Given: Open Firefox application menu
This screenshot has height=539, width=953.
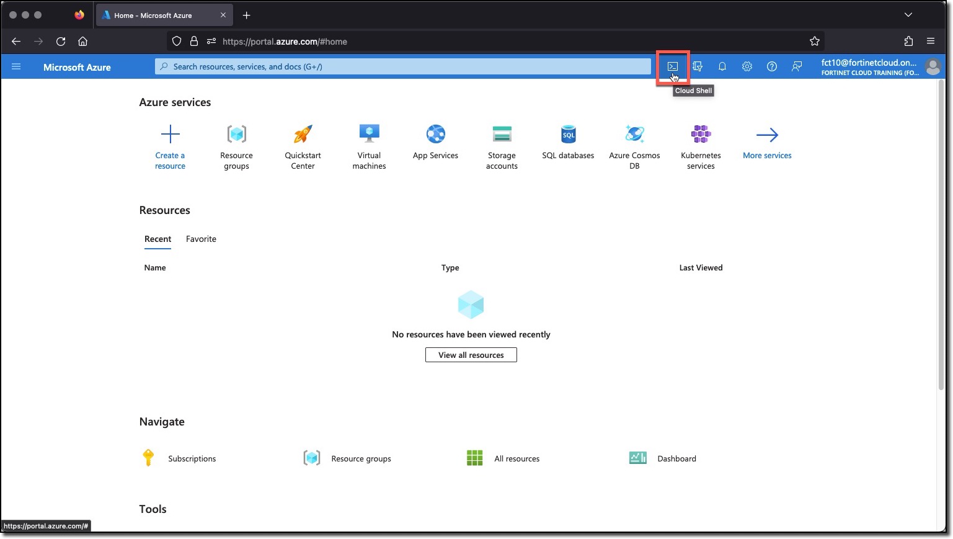Looking at the screenshot, I should coord(931,42).
